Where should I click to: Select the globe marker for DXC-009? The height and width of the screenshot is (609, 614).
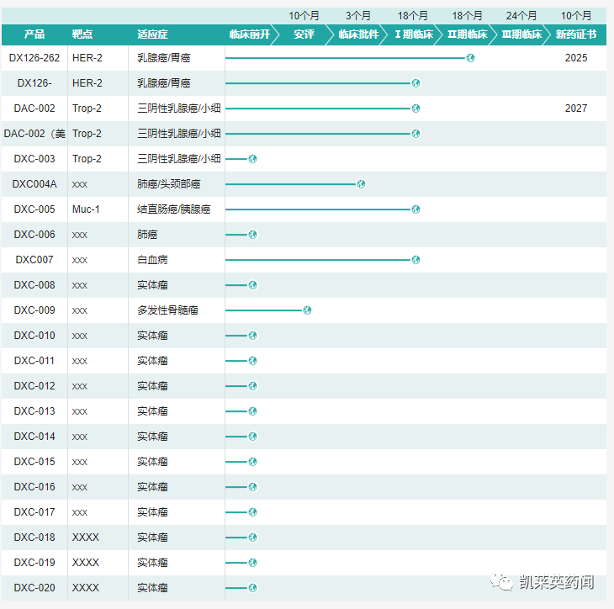(x=307, y=310)
